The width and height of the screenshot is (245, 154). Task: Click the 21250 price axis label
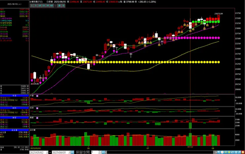(x=238, y=64)
